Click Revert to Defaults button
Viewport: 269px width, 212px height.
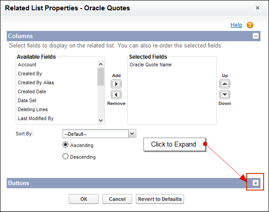[x=160, y=199]
